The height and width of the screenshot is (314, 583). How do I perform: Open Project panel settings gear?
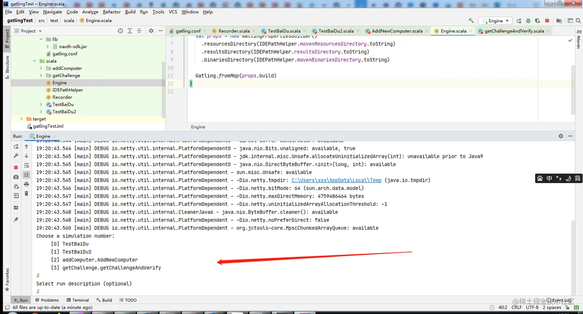pyautogui.click(x=151, y=31)
